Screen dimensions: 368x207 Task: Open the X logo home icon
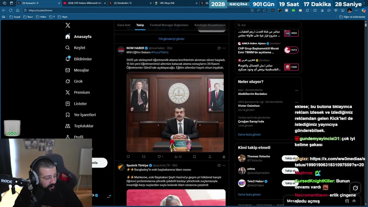68,25
